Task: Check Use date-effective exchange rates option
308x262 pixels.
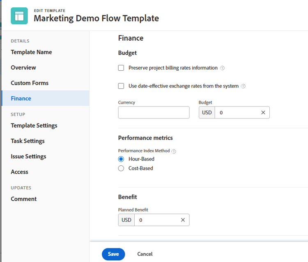Action: point(121,86)
